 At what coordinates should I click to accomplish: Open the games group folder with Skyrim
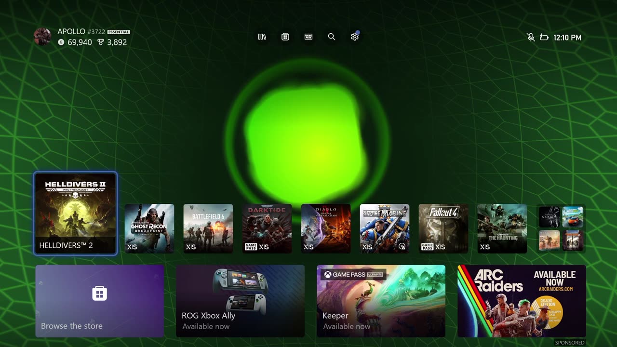[561, 228]
